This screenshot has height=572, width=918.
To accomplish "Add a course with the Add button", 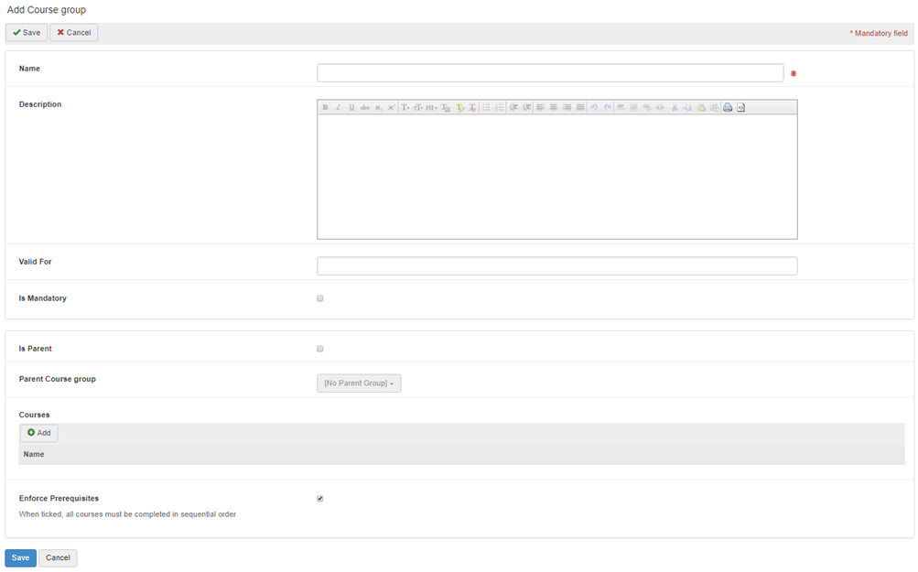I will (39, 433).
